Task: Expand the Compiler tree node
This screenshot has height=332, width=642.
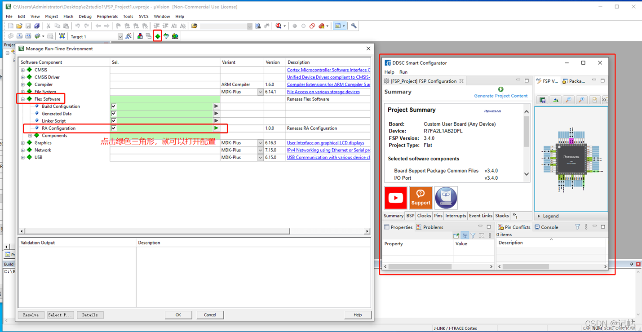Action: pos(23,84)
